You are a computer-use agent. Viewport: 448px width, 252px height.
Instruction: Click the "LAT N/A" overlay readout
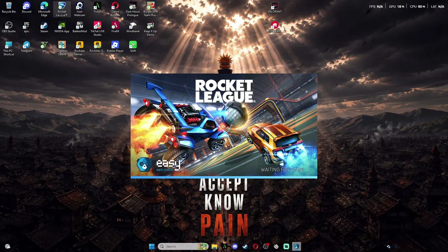(437, 7)
